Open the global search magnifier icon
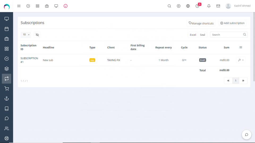The height and width of the screenshot is (143, 255). tap(169, 6)
